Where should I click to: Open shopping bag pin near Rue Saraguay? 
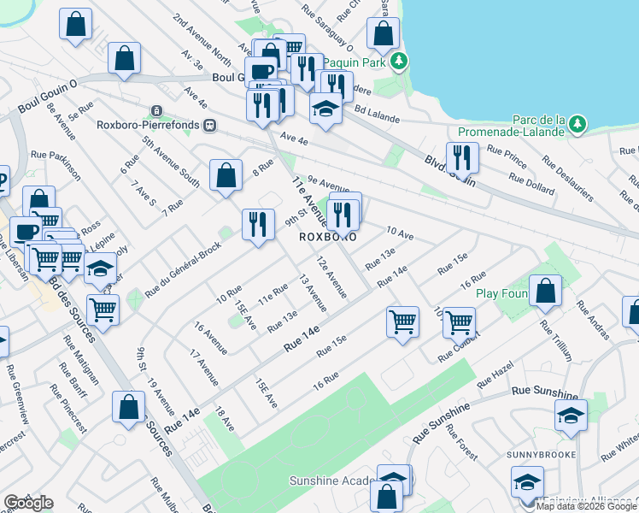(x=383, y=35)
